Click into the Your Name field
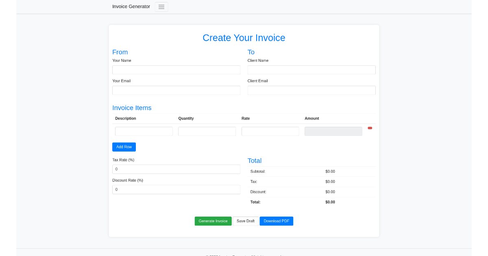488x256 pixels. point(176,69)
